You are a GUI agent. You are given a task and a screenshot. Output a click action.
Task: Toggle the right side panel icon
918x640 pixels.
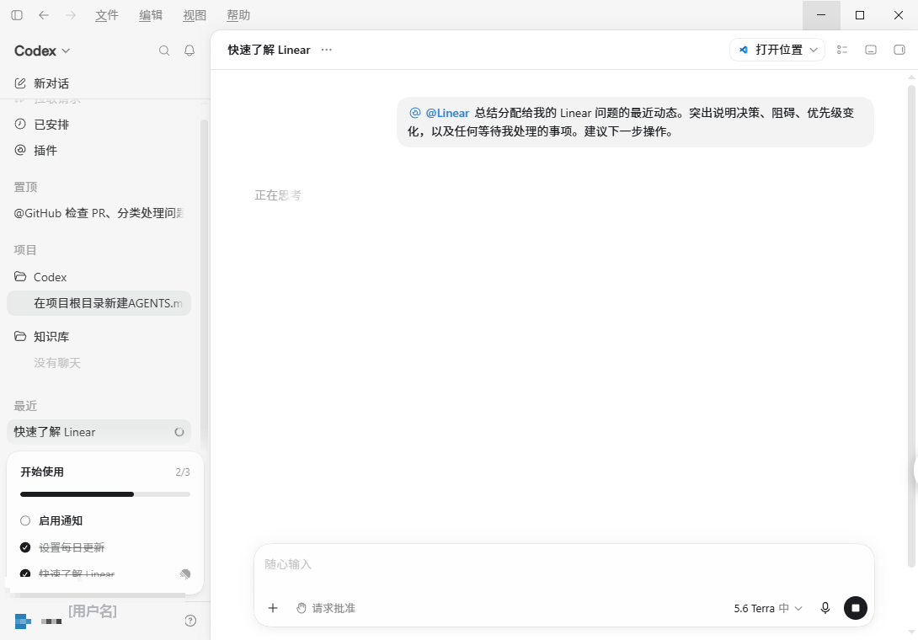pyautogui.click(x=899, y=50)
